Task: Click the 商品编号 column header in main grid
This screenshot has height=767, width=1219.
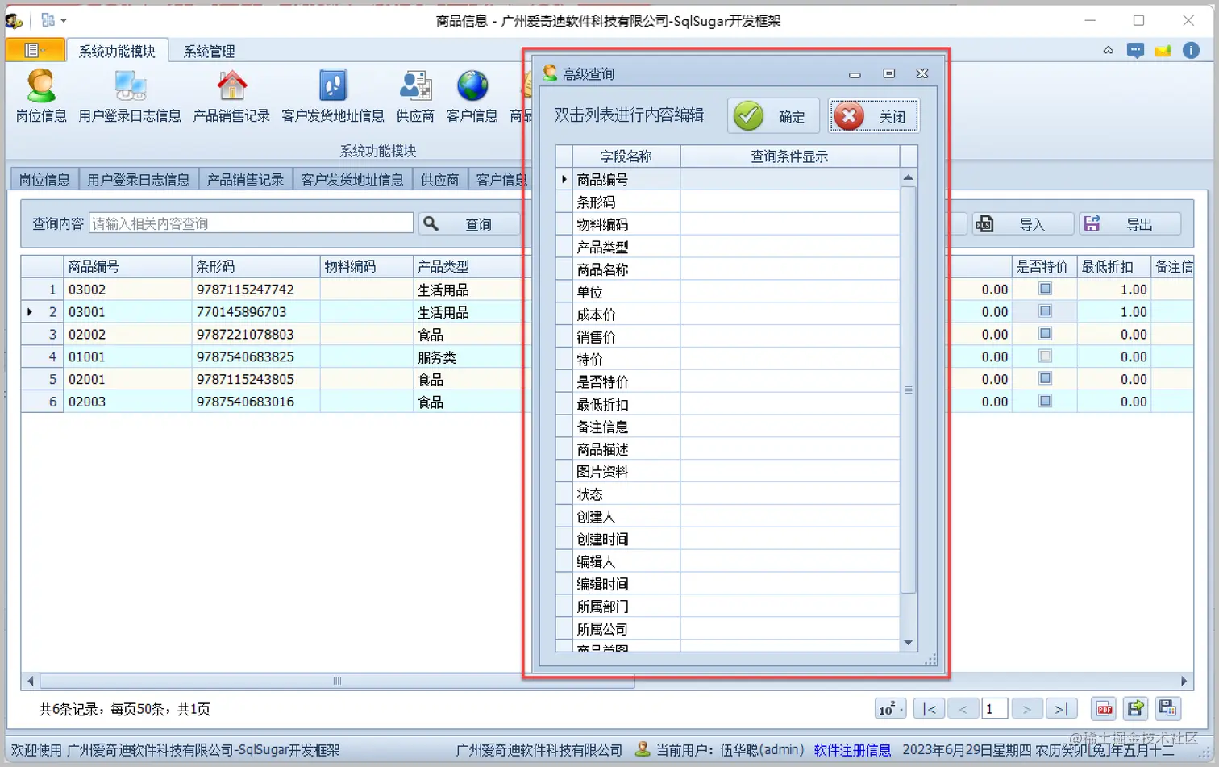Action: [127, 266]
